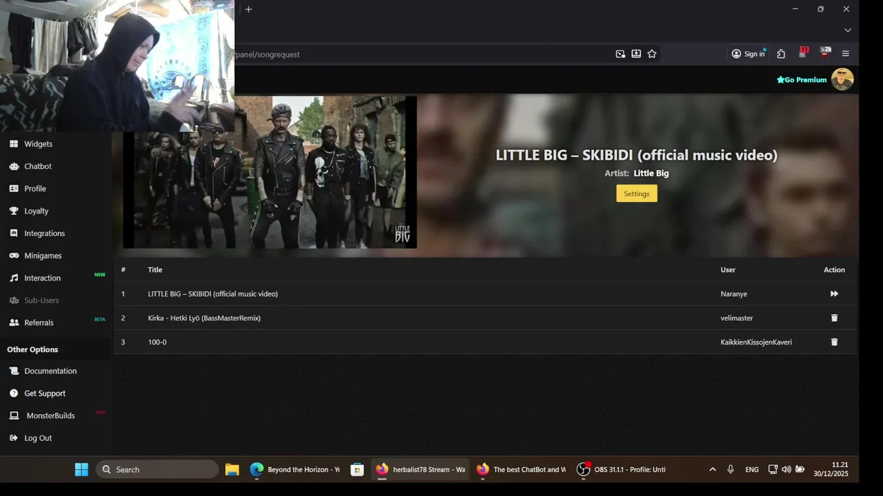Click the Other Options sidebar heading
The image size is (883, 496).
(x=32, y=349)
